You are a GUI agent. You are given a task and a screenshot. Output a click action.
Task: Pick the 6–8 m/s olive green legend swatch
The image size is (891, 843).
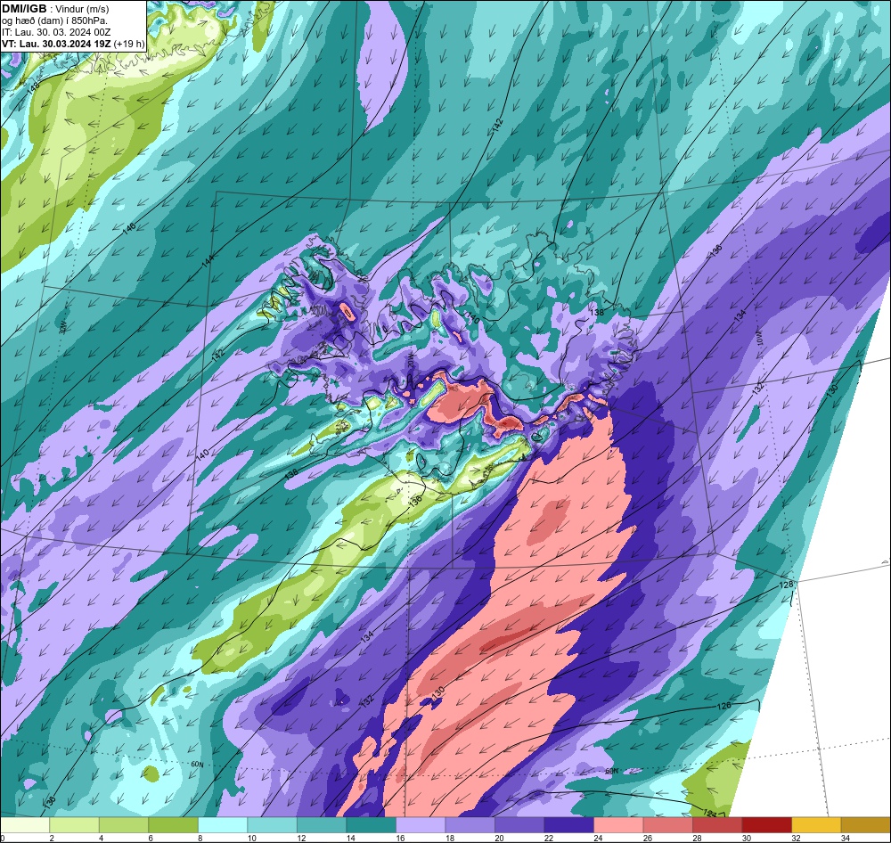click(174, 825)
